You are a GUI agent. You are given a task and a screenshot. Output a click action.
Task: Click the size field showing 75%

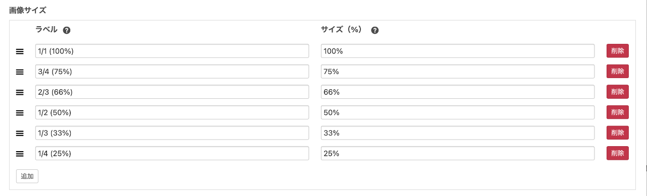[x=458, y=72]
